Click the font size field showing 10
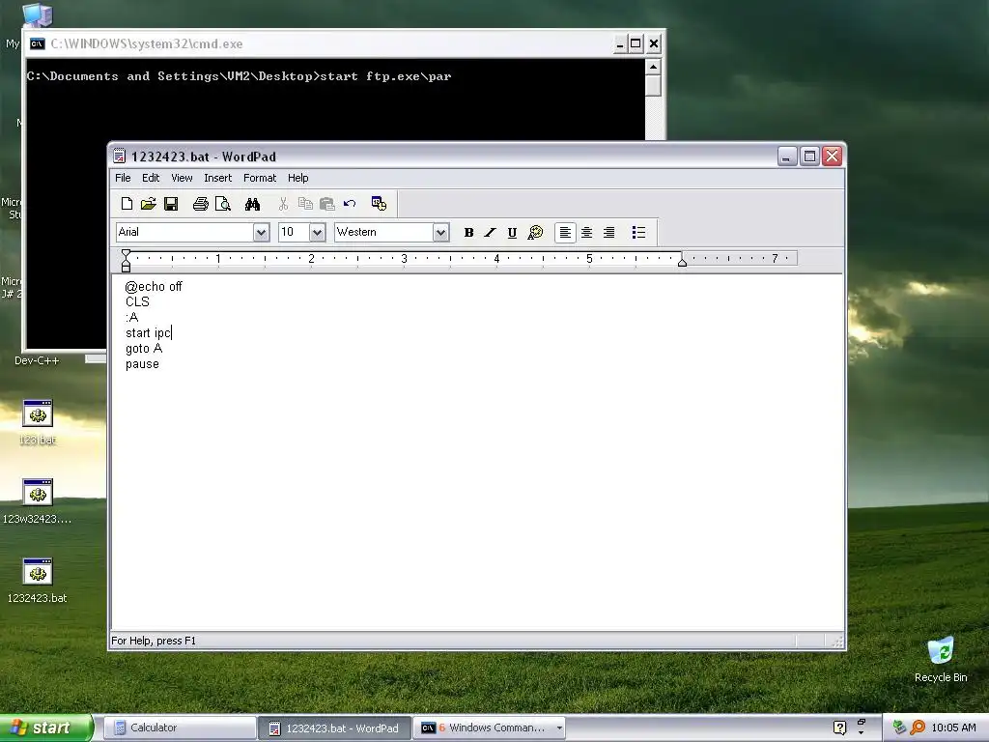Viewport: 989px width, 742px height. click(294, 232)
